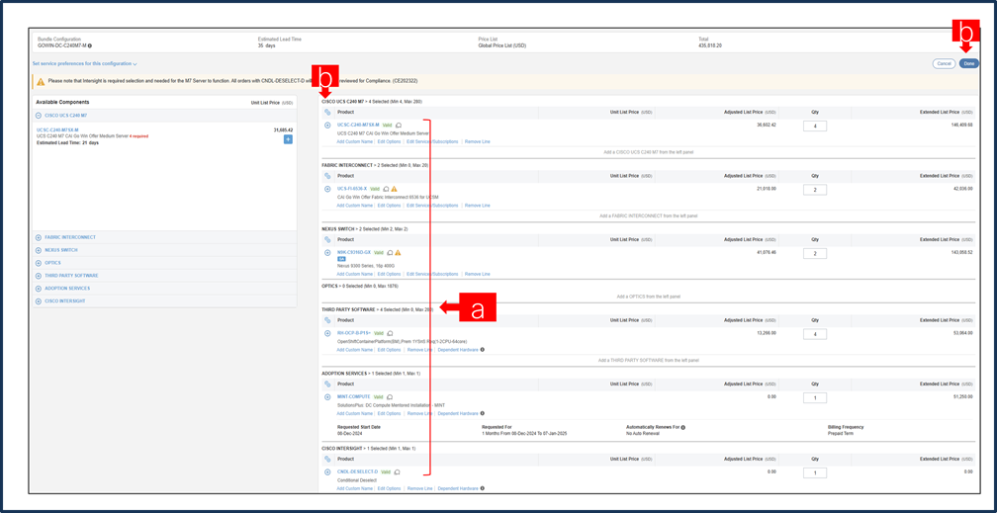
Task: Click the link icon in CISCO UCS C240 M7 header
Action: tap(327, 113)
